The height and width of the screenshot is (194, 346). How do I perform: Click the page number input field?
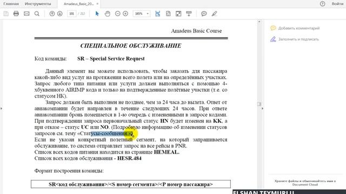pos(71,13)
